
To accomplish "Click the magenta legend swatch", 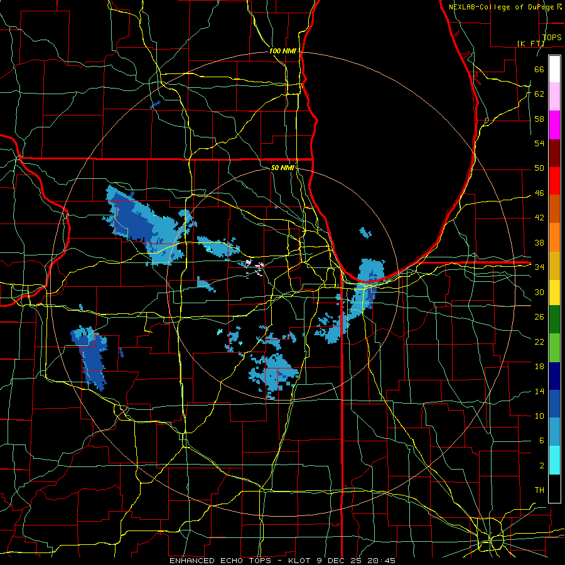I will pyautogui.click(x=554, y=125).
